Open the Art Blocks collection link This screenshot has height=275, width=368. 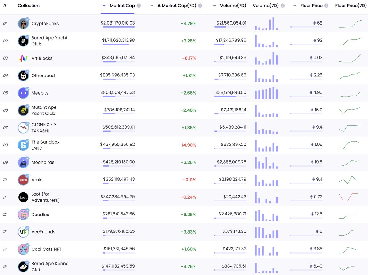pos(42,58)
